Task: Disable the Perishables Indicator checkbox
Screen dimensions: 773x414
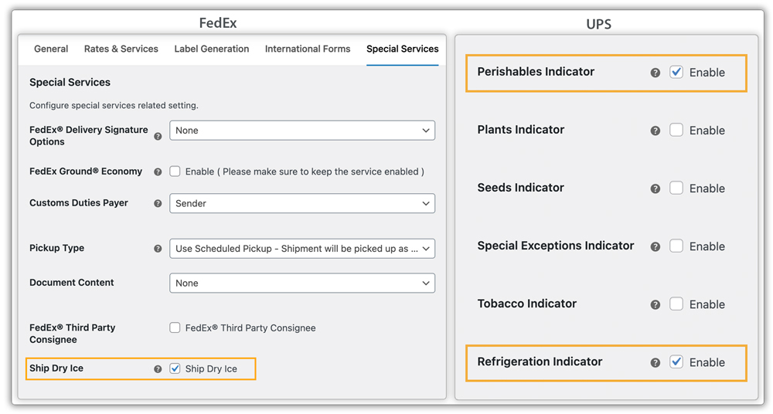Action: coord(676,72)
